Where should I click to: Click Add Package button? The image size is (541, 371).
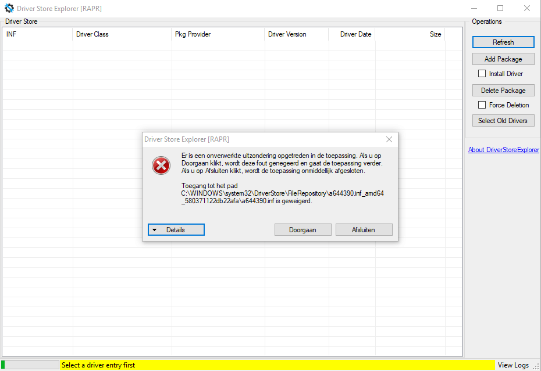(x=503, y=59)
